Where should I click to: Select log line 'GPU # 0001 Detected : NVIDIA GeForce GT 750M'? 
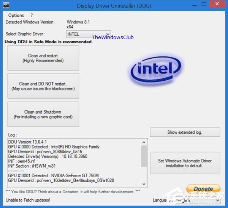tap(53, 175)
